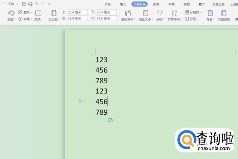
Task: Click the 页面边框 (Page border) button
Action: (224, 14)
